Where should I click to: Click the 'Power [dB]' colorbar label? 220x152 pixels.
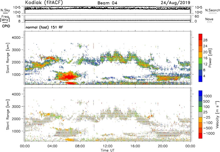pyautogui.click(x=210, y=58)
